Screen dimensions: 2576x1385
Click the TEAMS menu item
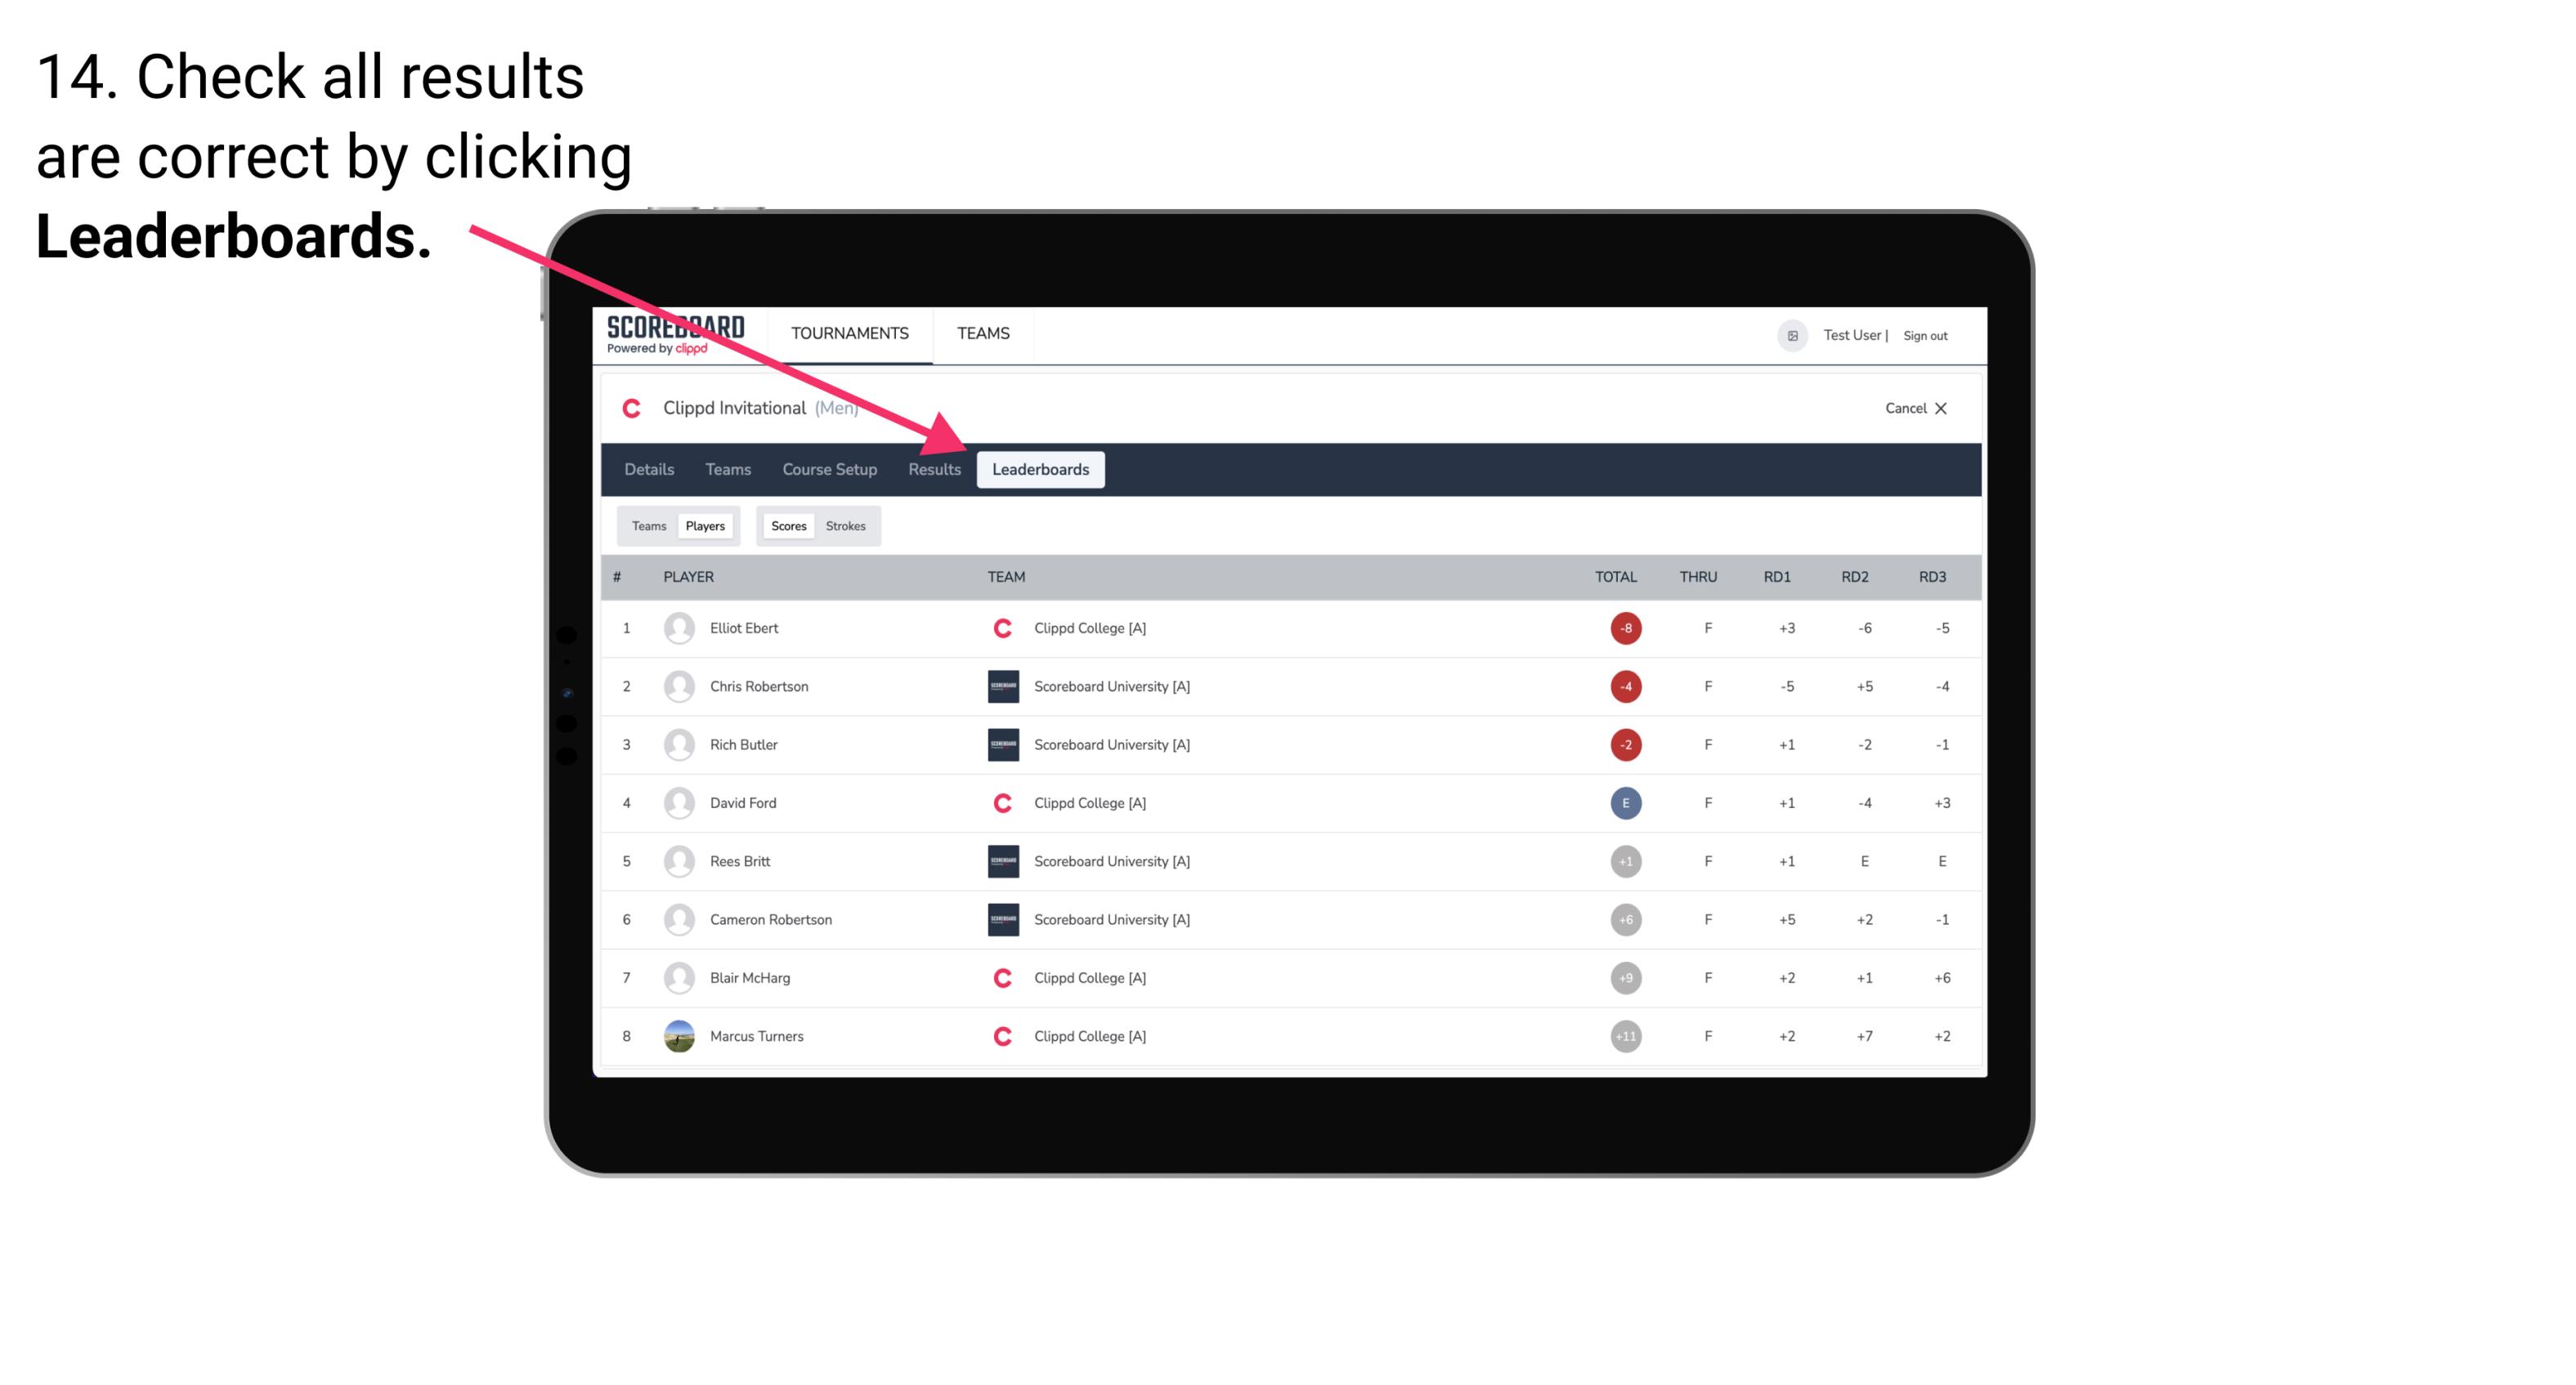click(983, 333)
